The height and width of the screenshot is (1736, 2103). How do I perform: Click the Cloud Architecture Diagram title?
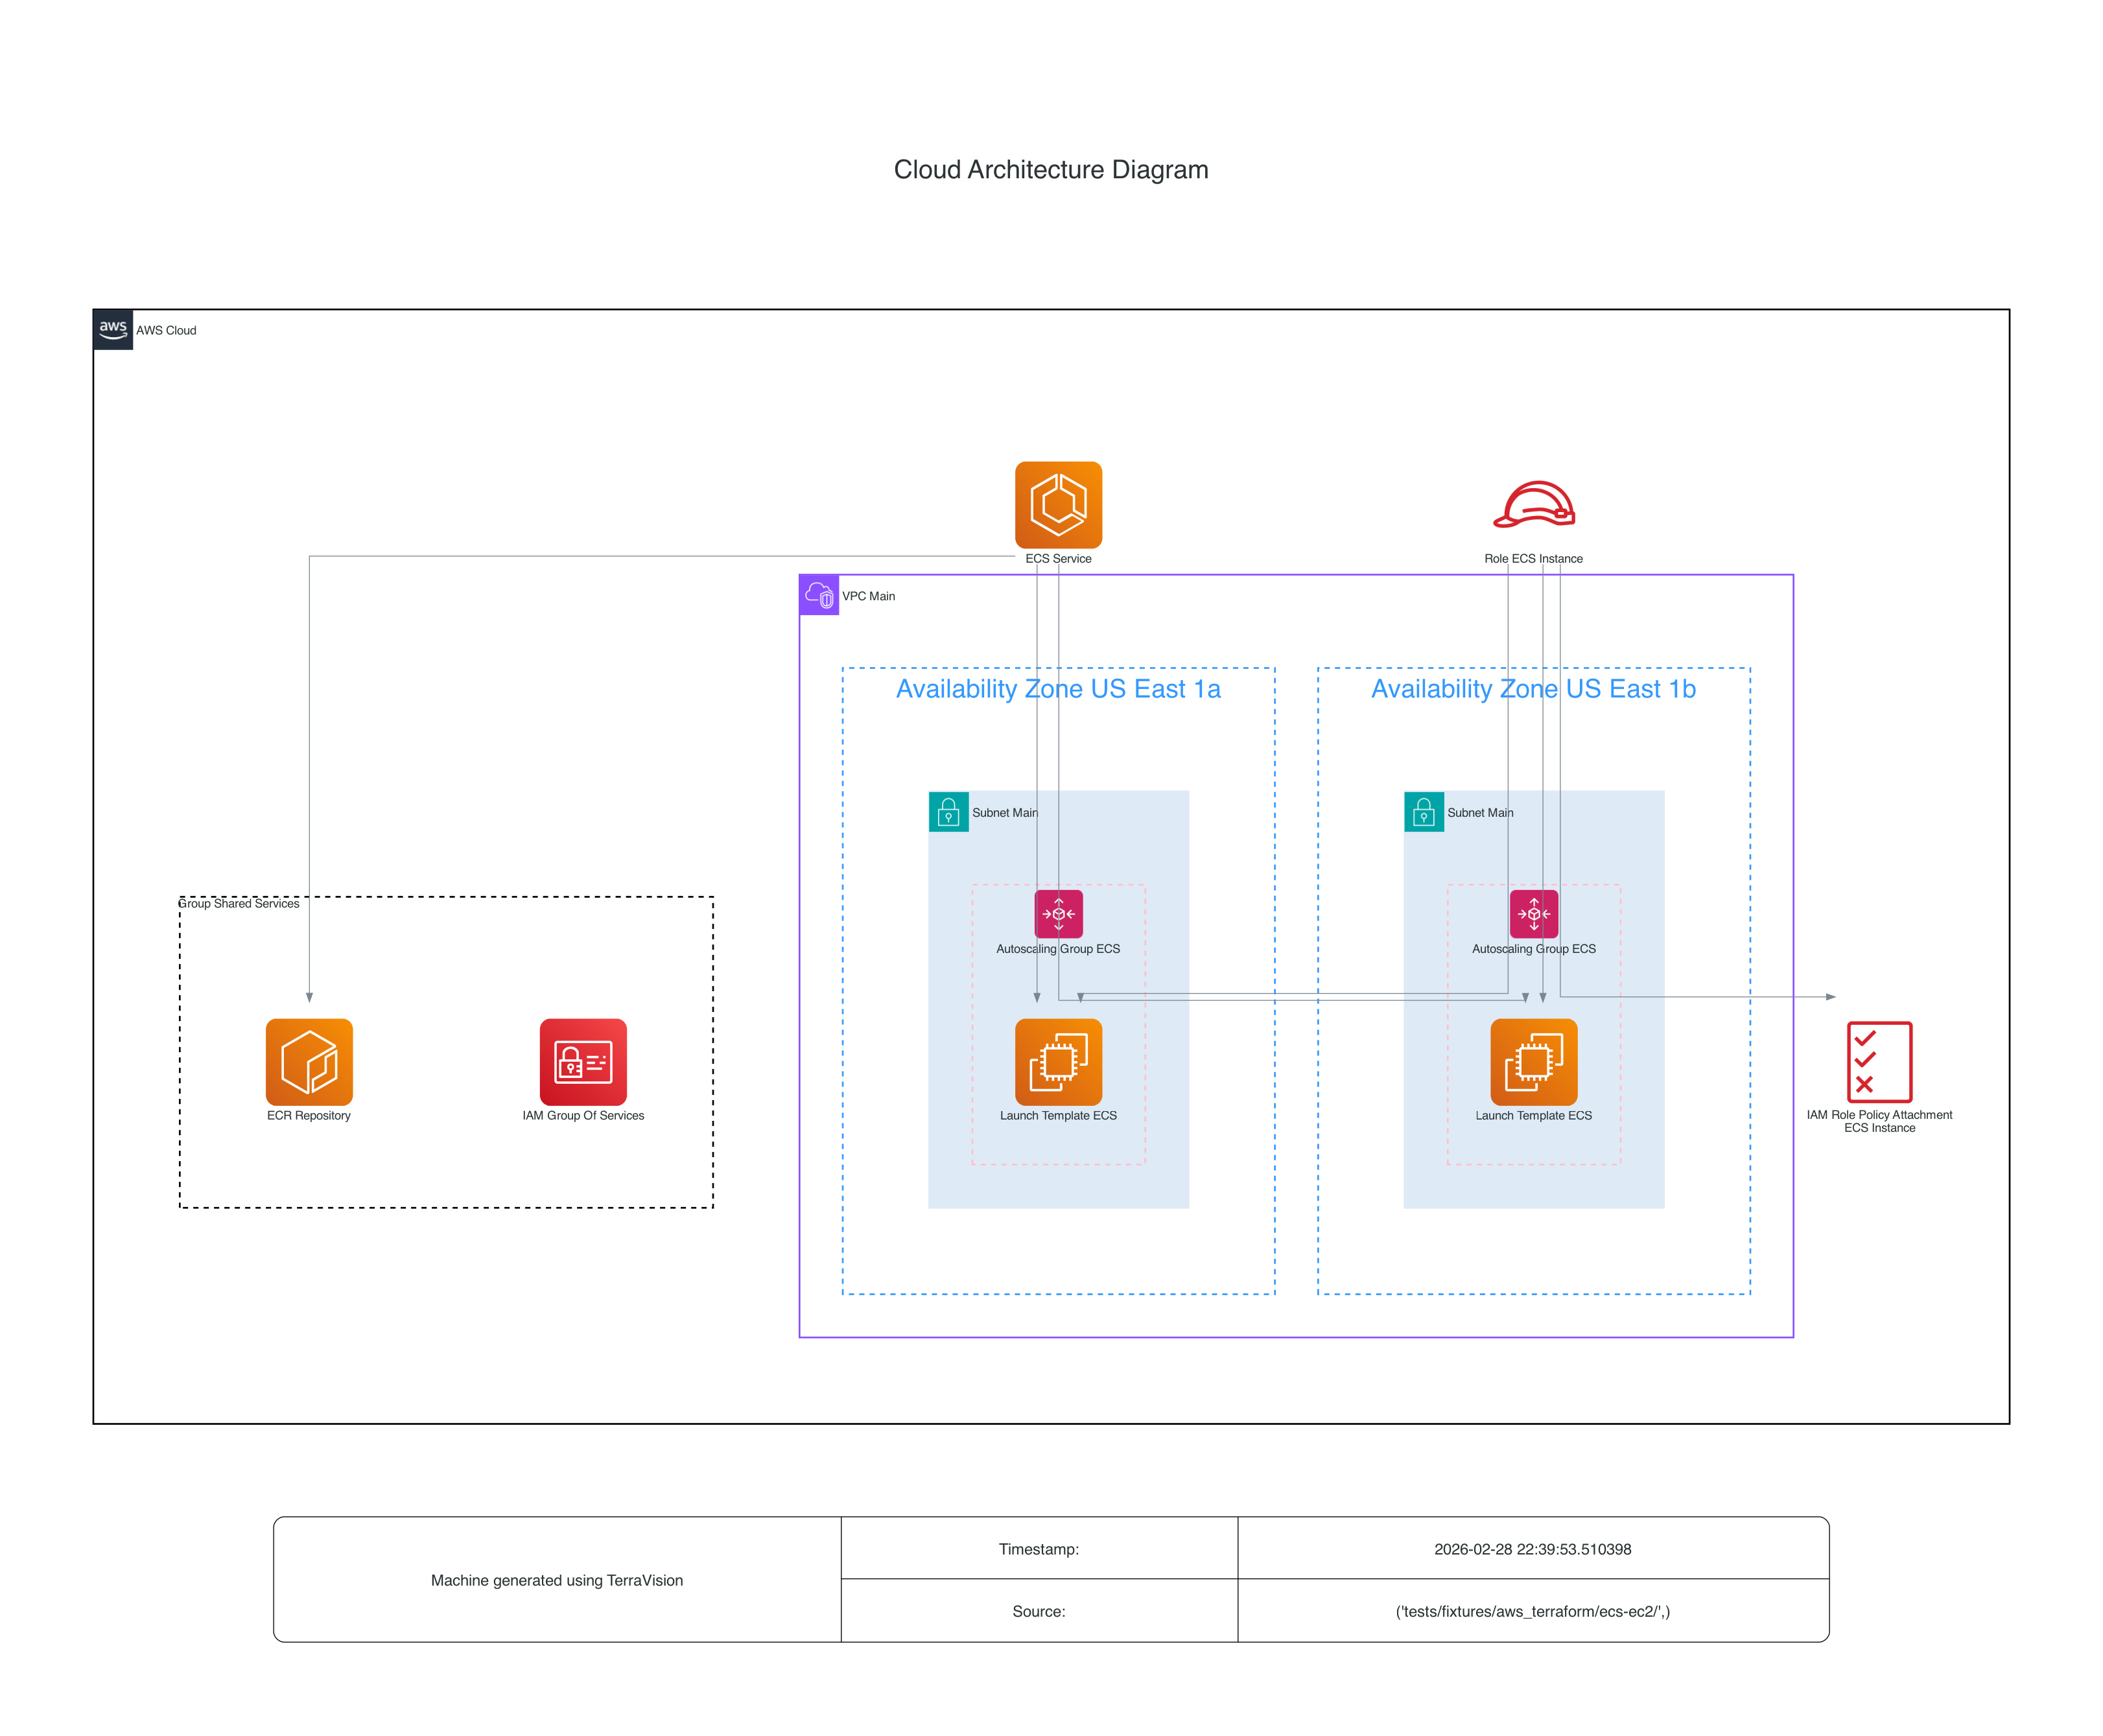[1051, 170]
